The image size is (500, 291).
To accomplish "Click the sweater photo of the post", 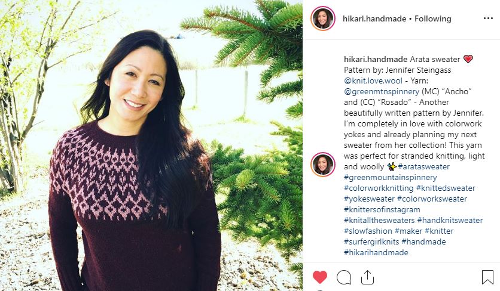I will 151,145.
